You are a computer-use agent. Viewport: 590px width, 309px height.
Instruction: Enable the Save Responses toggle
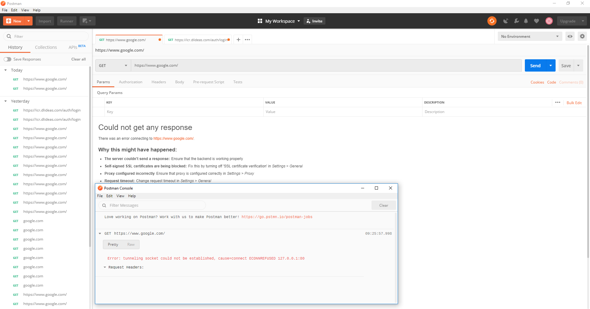[x=7, y=59]
